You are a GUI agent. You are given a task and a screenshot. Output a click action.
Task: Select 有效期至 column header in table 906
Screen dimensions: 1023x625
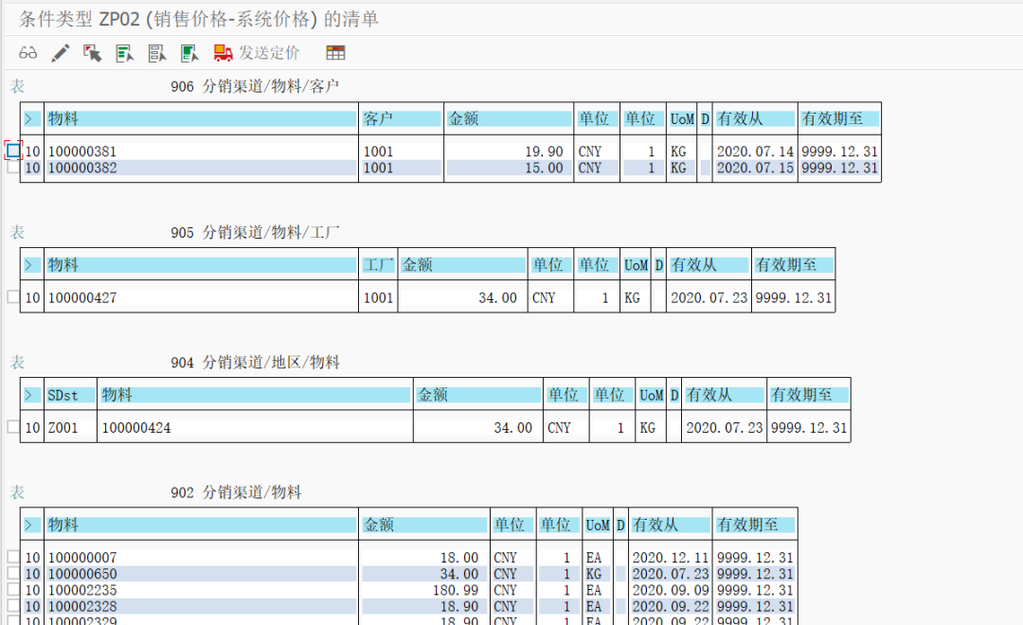pos(839,118)
